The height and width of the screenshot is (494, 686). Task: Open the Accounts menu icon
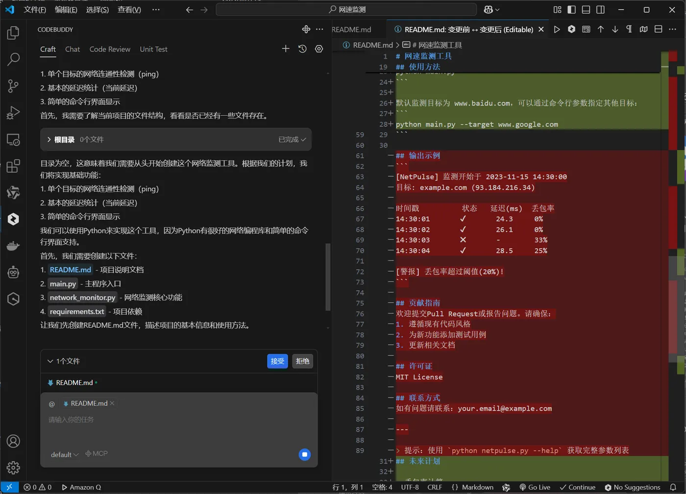(x=13, y=441)
